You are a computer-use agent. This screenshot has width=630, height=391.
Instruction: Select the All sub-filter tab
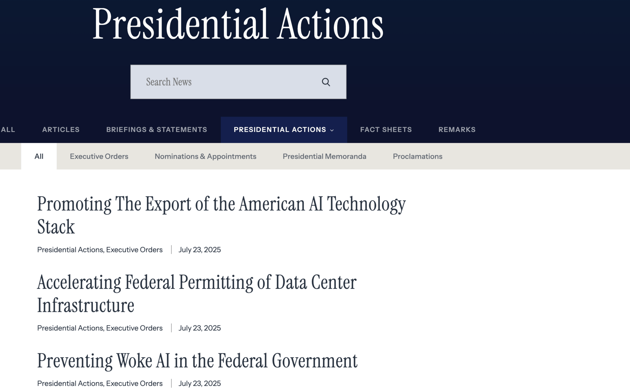(39, 156)
